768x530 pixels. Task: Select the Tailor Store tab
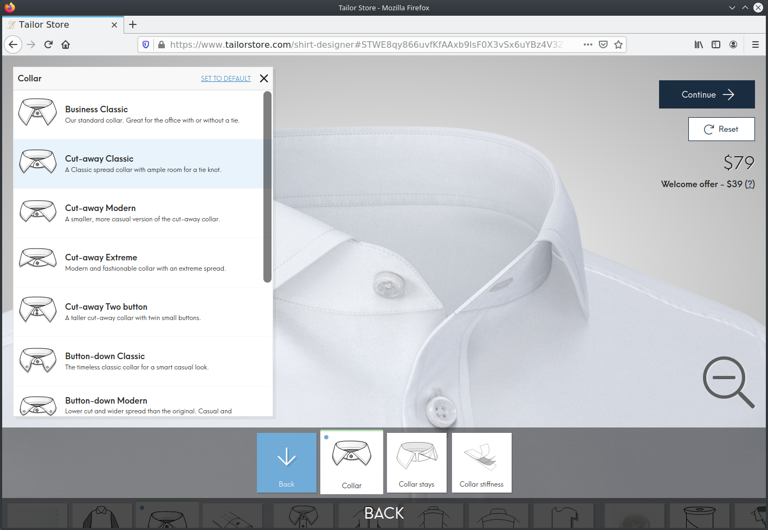coord(63,24)
